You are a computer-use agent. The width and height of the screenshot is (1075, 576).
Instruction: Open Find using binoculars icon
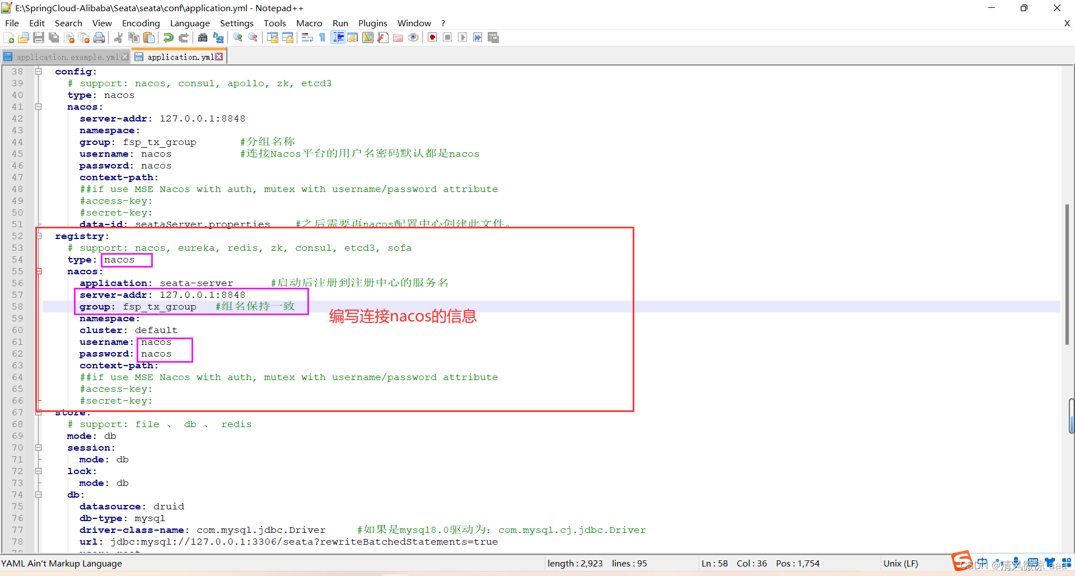coord(203,38)
